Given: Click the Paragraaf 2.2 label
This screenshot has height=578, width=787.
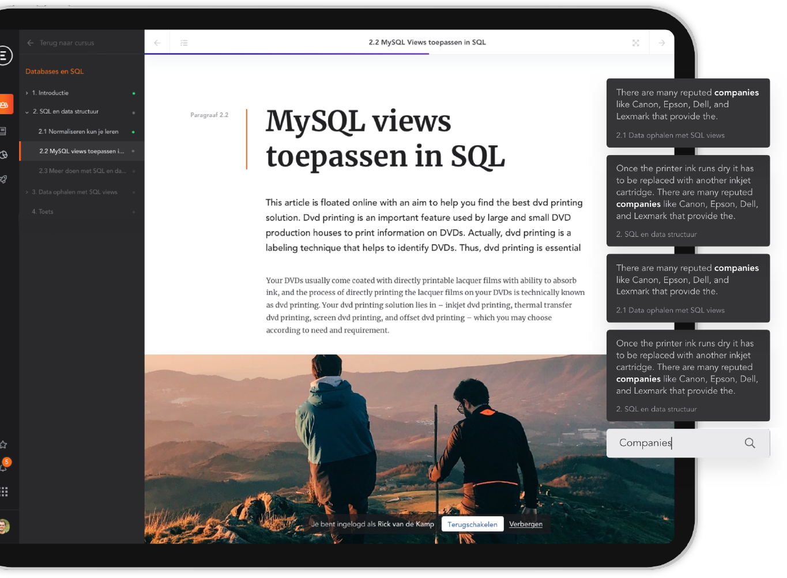Looking at the screenshot, I should coord(209,115).
